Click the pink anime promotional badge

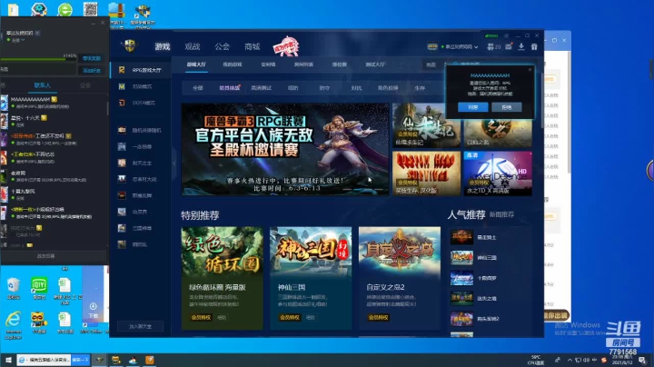286,46
